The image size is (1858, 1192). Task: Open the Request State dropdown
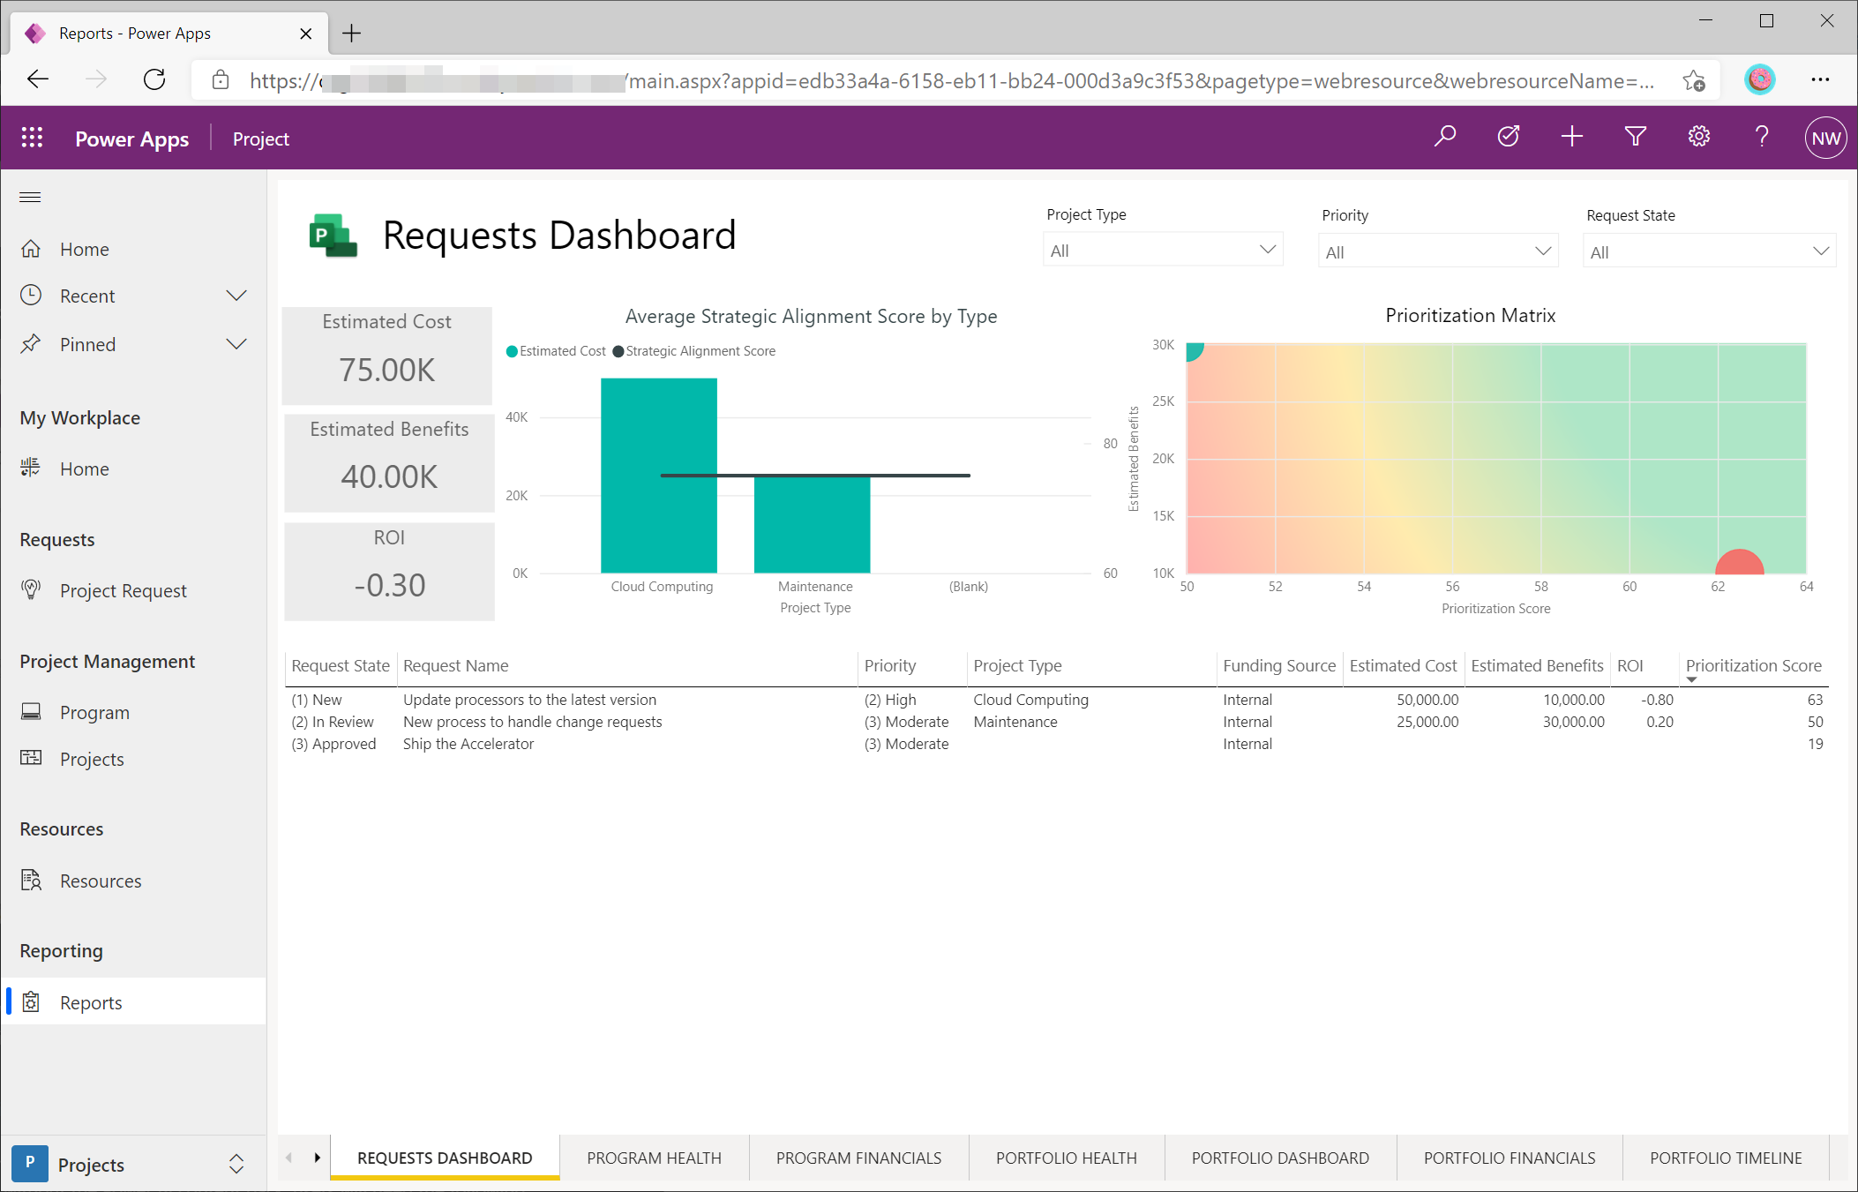(x=1708, y=251)
